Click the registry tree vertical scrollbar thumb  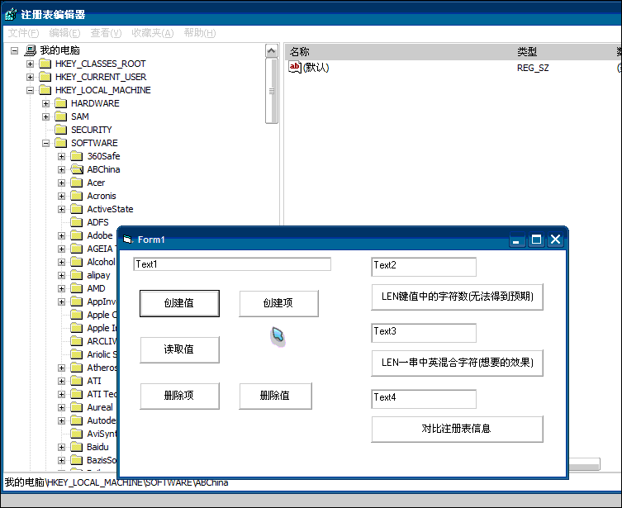[x=271, y=91]
